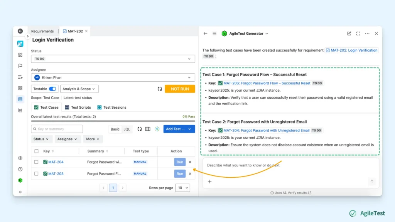
Task: Remove MAT-204 with the X icon
Action: [x=190, y=162]
